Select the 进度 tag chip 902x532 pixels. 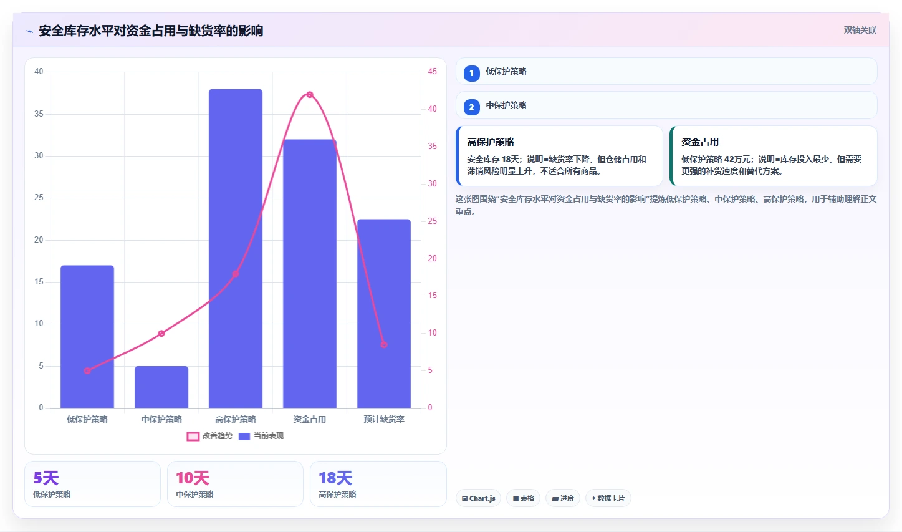563,498
